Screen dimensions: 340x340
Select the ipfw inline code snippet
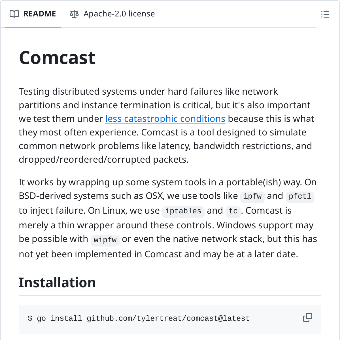252,196
